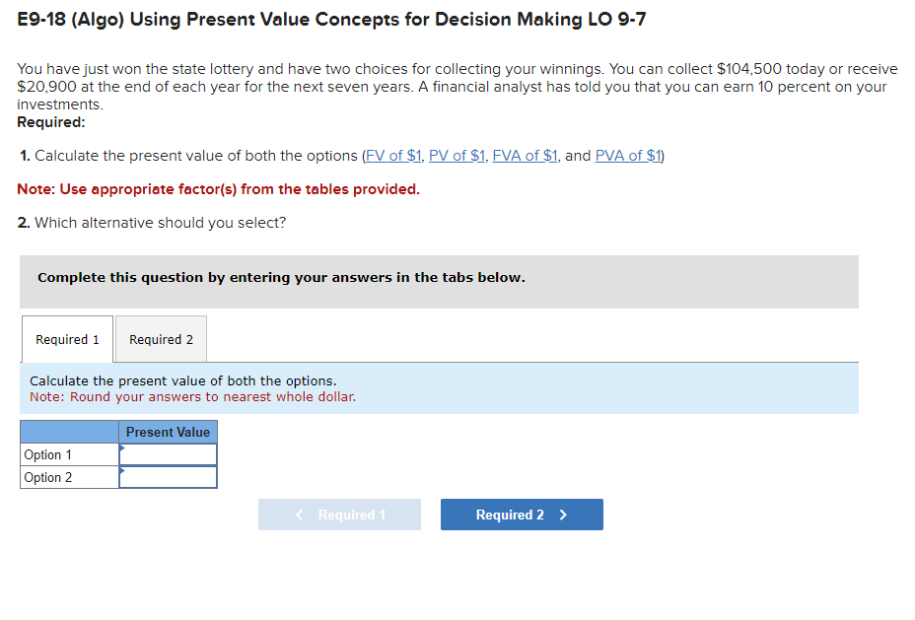The height and width of the screenshot is (620, 915).
Task: Click the blank table corner header cell
Action: [68, 432]
